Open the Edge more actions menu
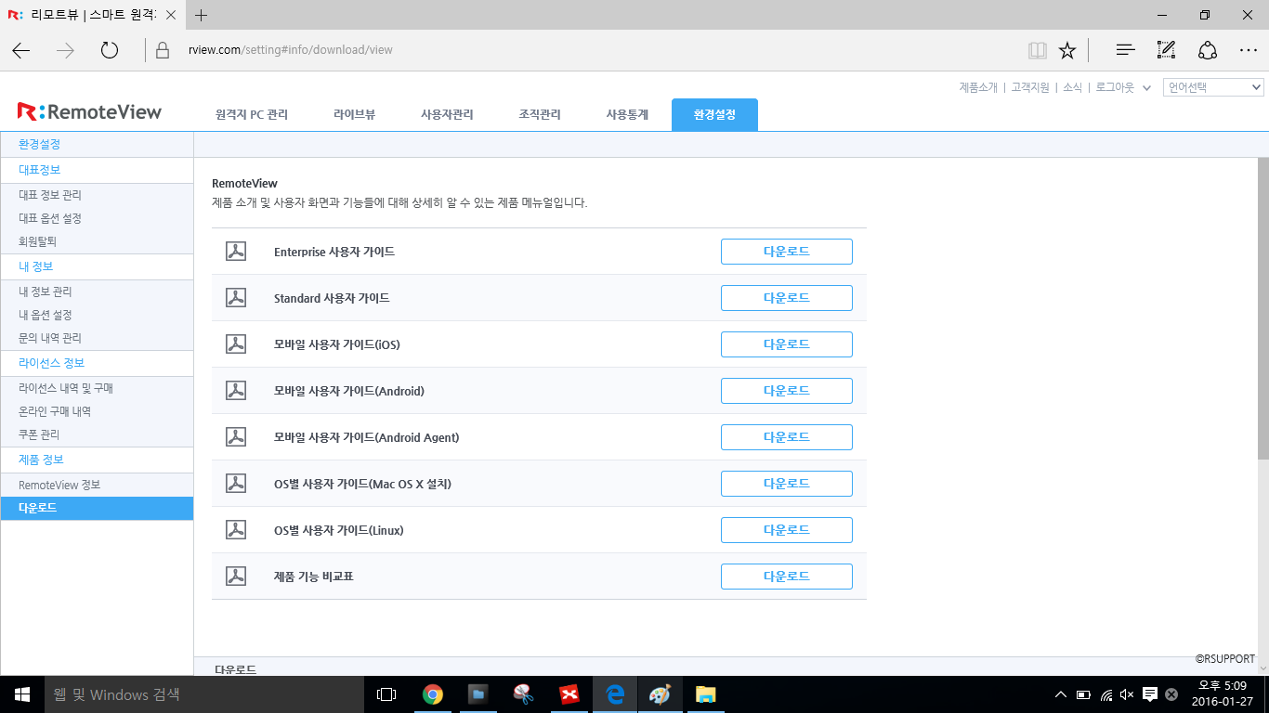 click(1249, 50)
